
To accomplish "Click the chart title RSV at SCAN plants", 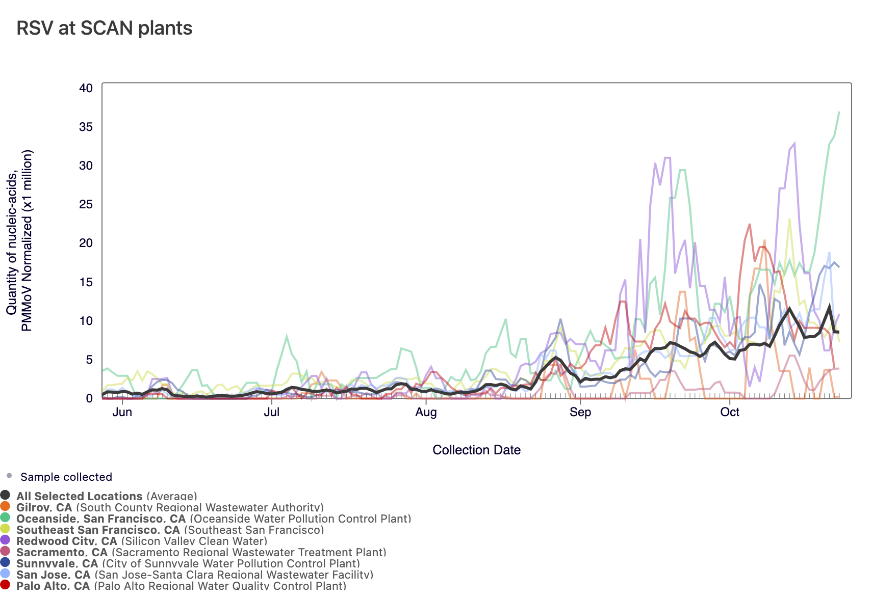I will pyautogui.click(x=104, y=28).
